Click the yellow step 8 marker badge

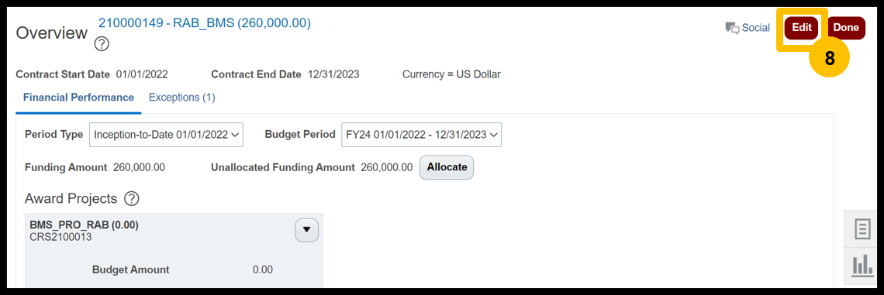tap(829, 59)
